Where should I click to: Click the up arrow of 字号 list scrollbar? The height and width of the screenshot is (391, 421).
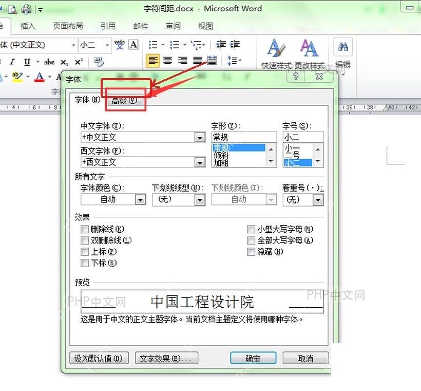tap(318, 150)
